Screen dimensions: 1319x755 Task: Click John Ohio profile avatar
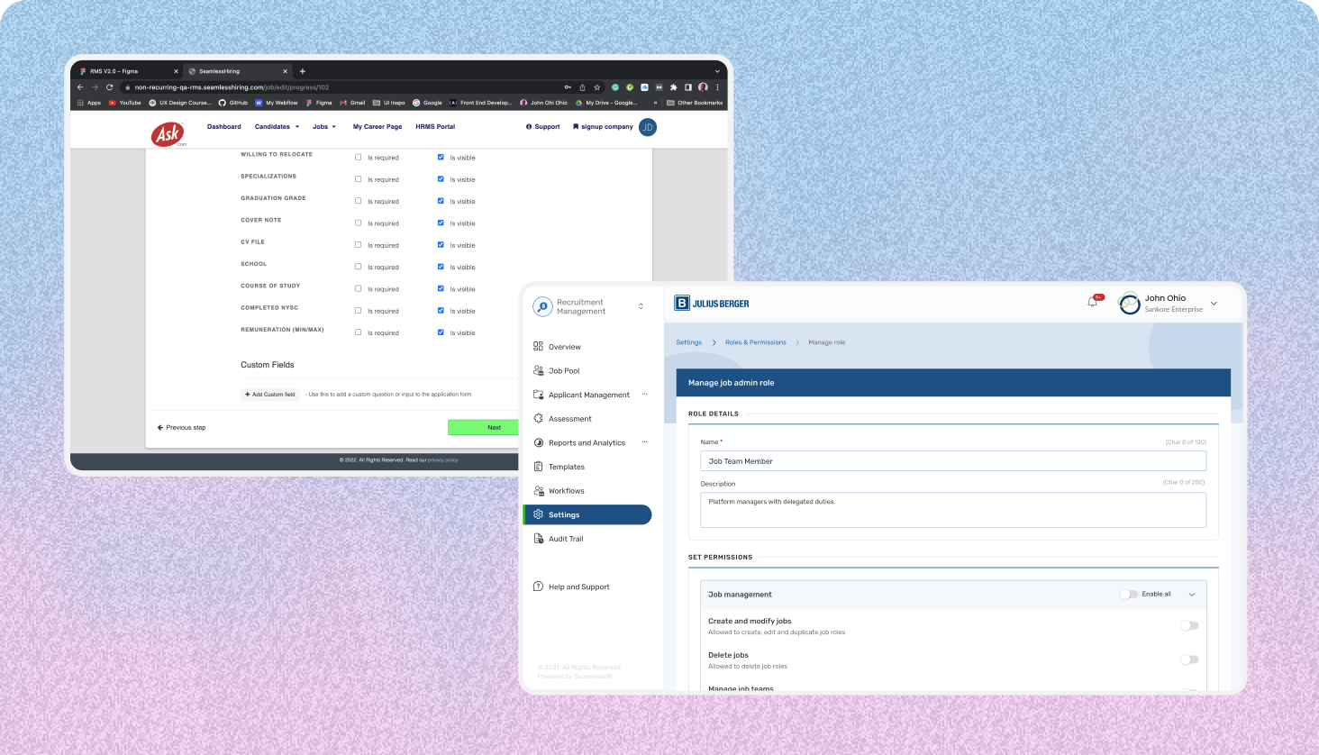1130,304
